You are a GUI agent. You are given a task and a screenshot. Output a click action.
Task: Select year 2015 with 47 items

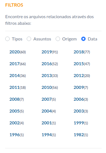tap(82, 64)
